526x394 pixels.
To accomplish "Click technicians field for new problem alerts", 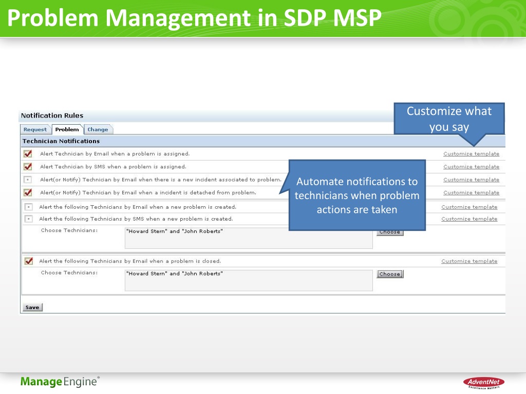I will pos(249,238).
